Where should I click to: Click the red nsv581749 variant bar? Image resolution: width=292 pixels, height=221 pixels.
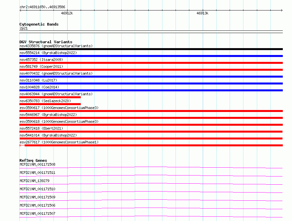[x=151, y=70]
